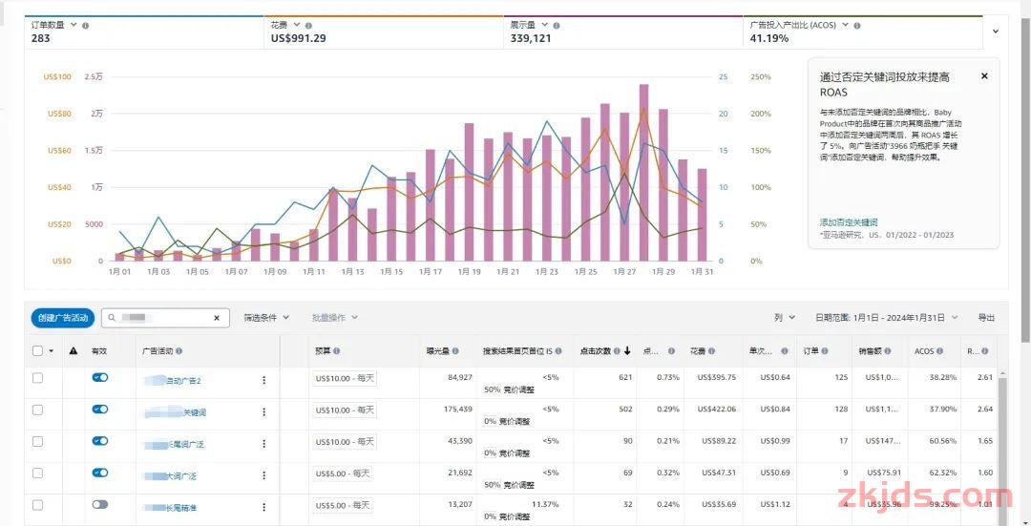Select checkbox for 大词广泛 row
1031x526 pixels.
pos(37,473)
